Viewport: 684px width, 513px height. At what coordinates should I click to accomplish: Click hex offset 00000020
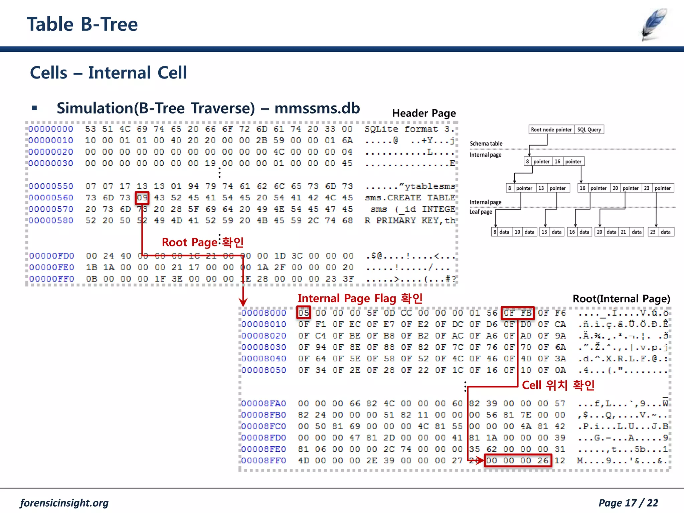coord(51,152)
